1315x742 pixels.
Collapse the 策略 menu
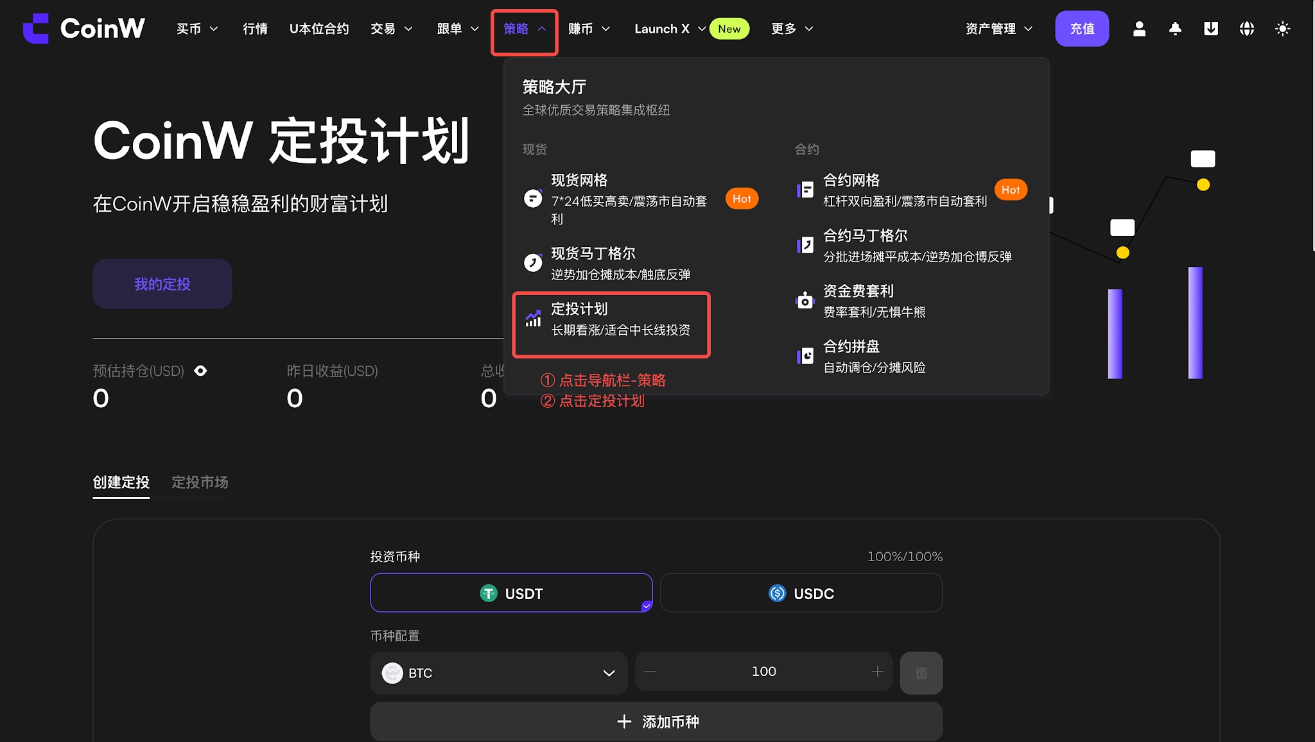click(525, 29)
